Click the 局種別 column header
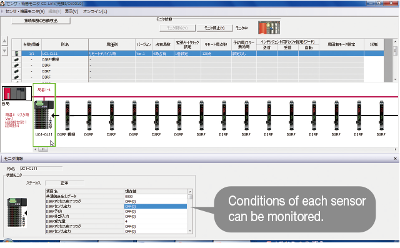 112,44
